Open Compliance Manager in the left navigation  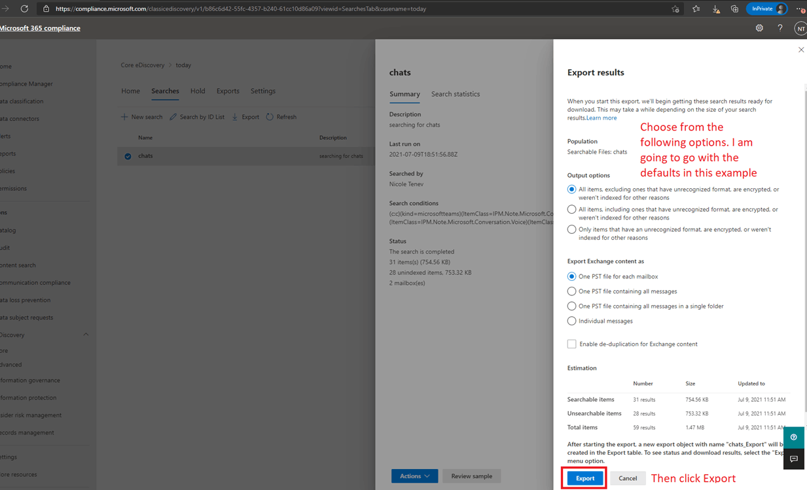click(26, 84)
